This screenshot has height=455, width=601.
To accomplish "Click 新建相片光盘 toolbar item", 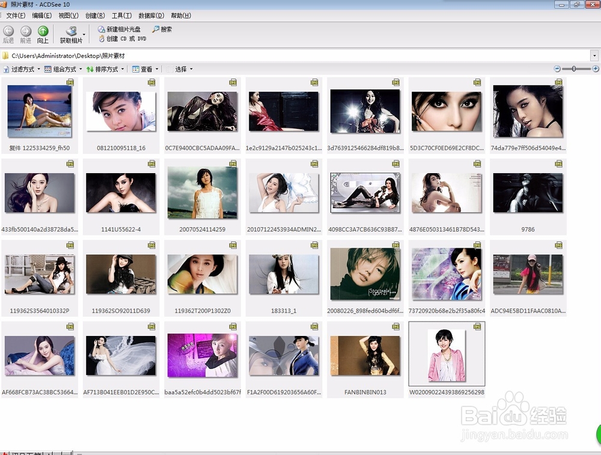I will click(x=119, y=29).
